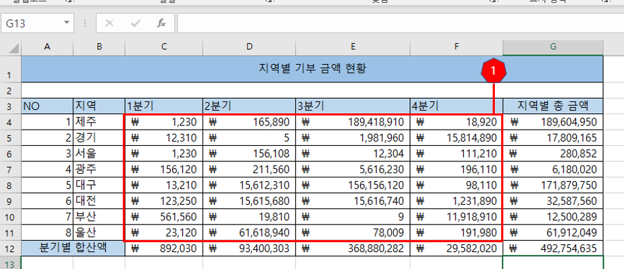The image size is (624, 269).
Task: Click the 3분기 total cell 368,880,282
Action: (353, 249)
